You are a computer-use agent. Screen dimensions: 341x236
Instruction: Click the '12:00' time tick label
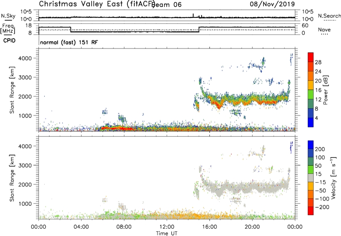(167, 227)
